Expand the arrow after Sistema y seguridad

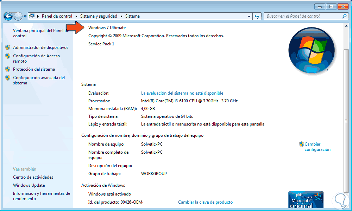click(121, 16)
